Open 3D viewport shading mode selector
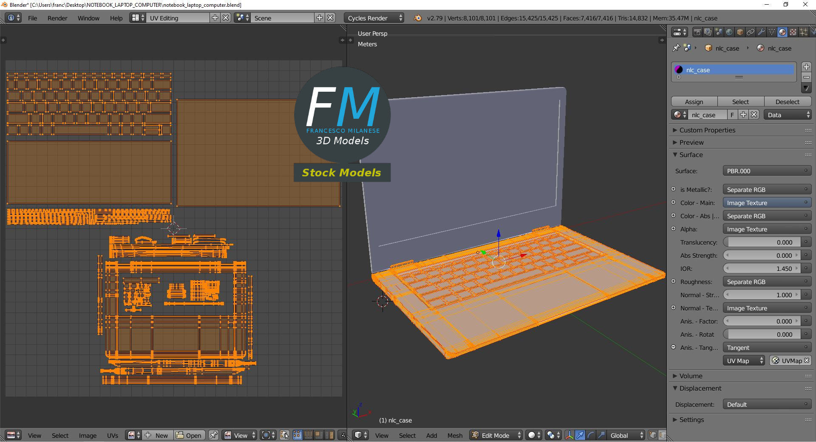The height and width of the screenshot is (442, 816). (x=534, y=435)
